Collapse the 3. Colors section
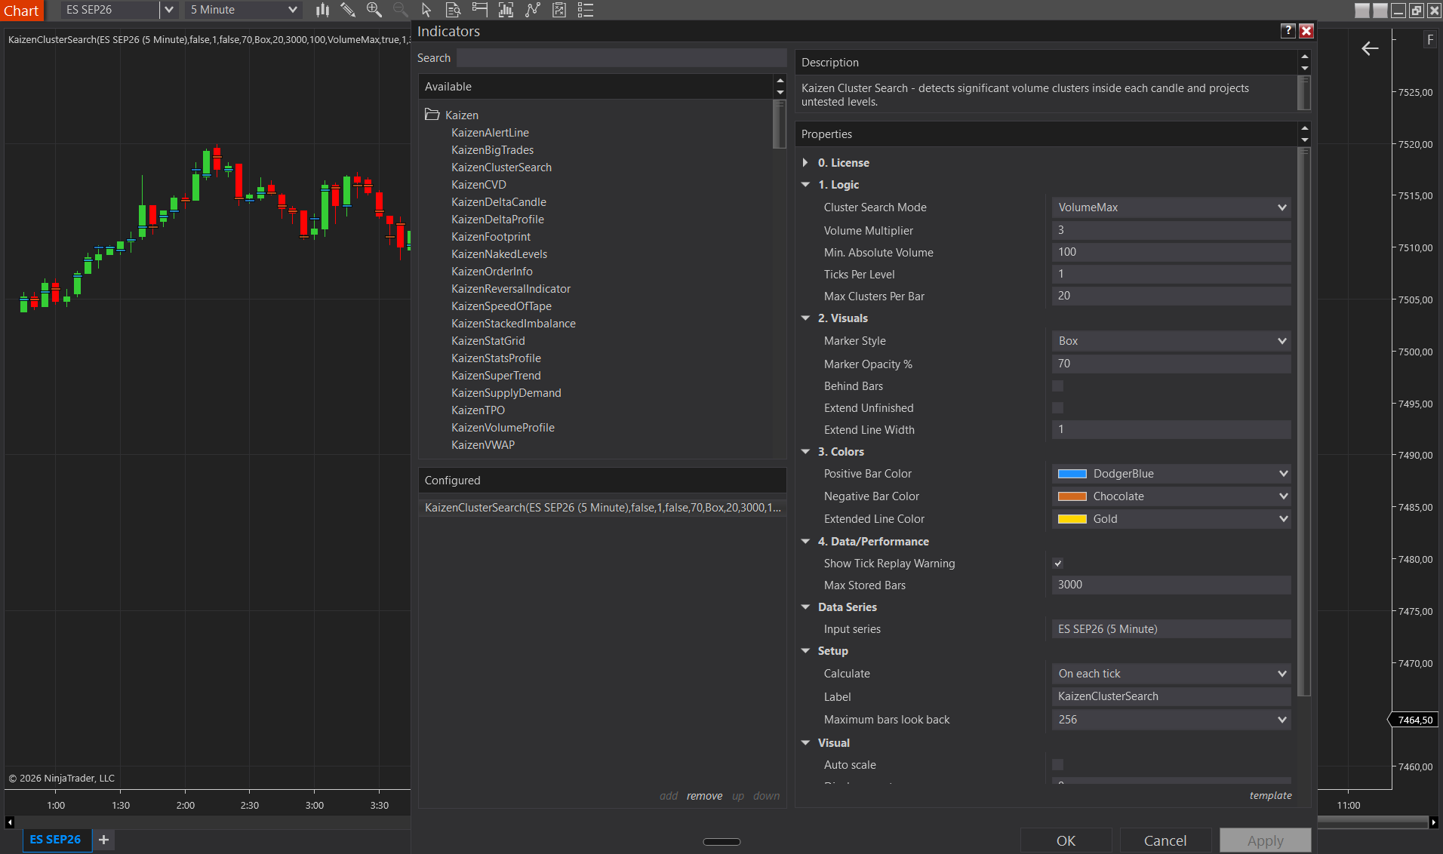This screenshot has width=1443, height=854. pyautogui.click(x=805, y=452)
